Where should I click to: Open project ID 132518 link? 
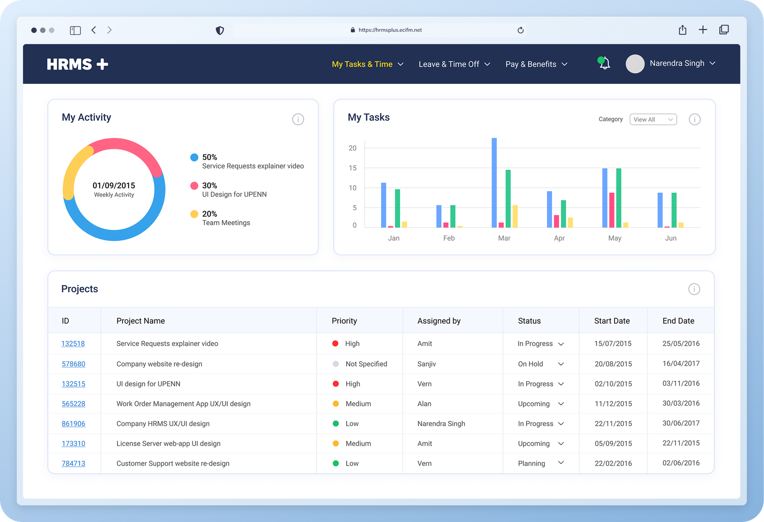point(73,344)
